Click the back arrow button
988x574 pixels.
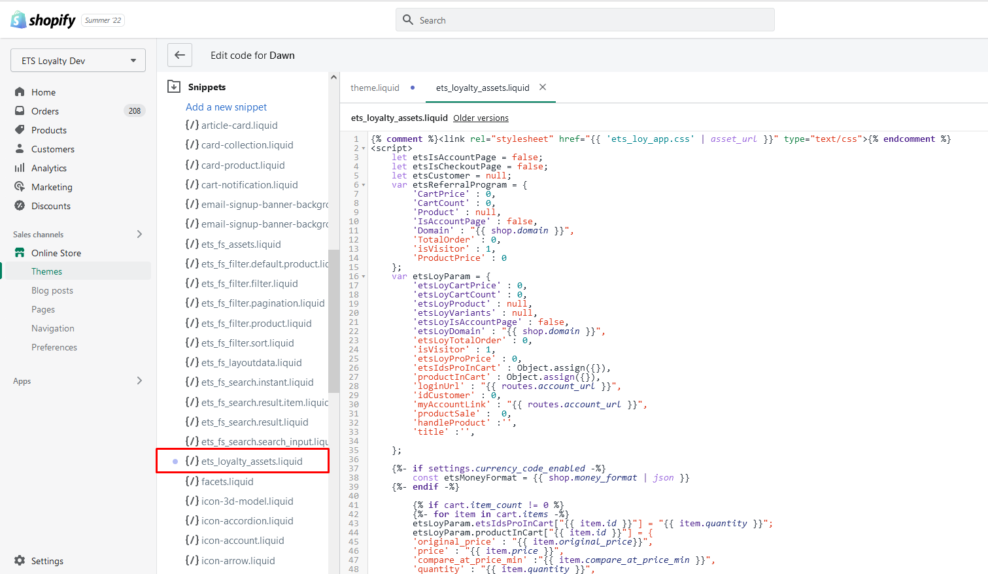180,55
